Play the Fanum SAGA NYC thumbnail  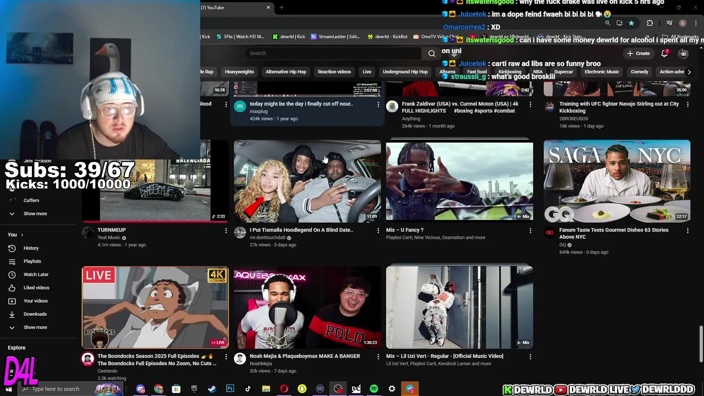pyautogui.click(x=617, y=181)
